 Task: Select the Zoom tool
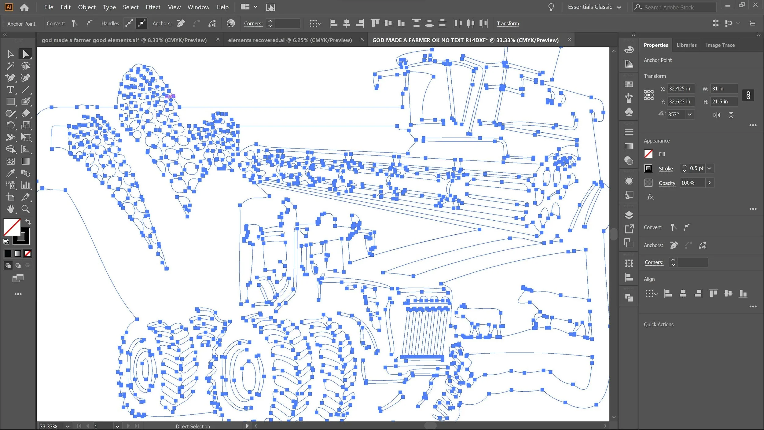pyautogui.click(x=26, y=209)
